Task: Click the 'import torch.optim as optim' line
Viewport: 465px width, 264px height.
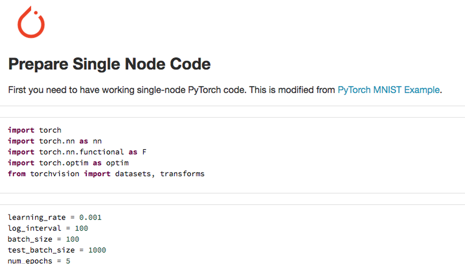Action: tap(68, 163)
